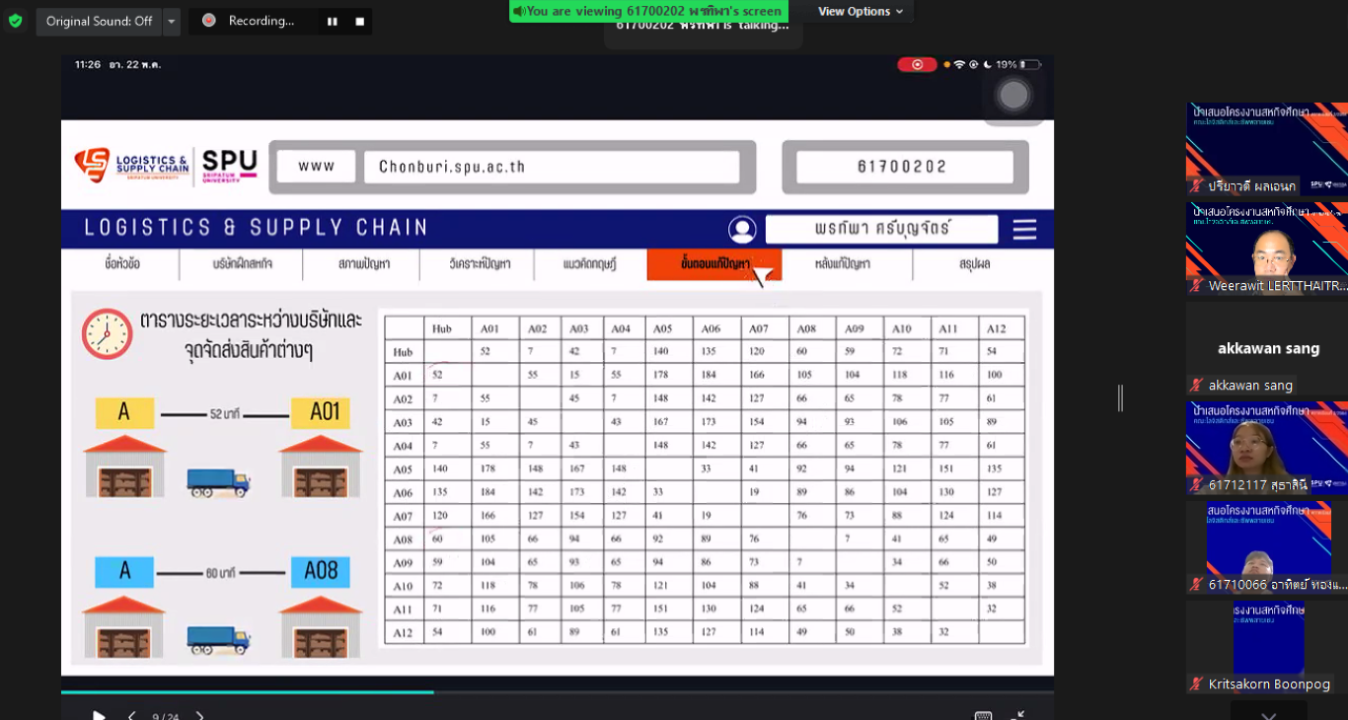Click the presenter name field beside avatar
The height and width of the screenshot is (720, 1348).
[881, 229]
